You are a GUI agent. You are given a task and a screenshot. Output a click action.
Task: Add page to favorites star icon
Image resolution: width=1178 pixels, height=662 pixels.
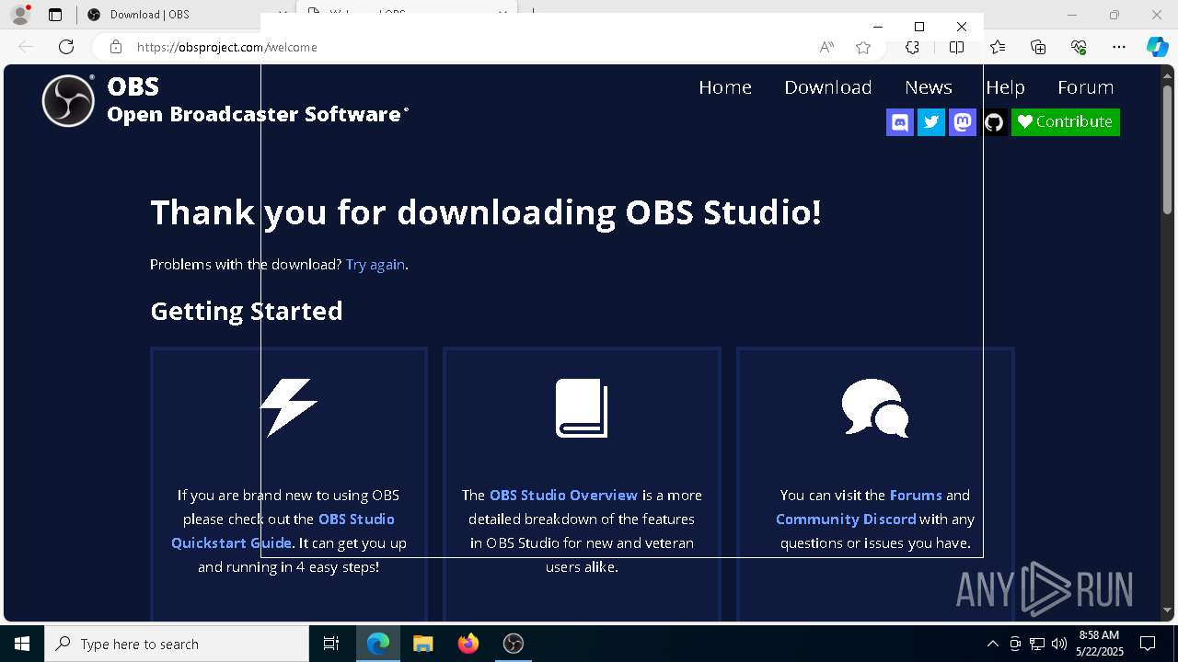point(863,47)
